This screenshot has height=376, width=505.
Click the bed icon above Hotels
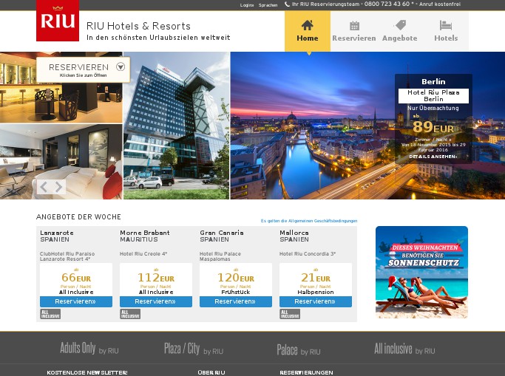tap(446, 25)
